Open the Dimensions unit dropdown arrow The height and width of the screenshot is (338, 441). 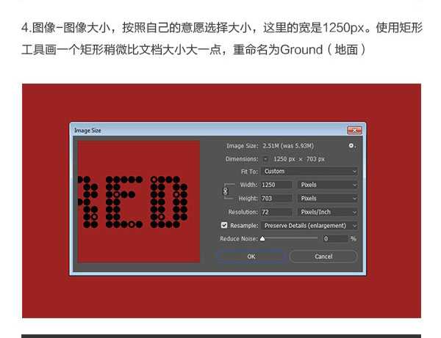pos(265,159)
